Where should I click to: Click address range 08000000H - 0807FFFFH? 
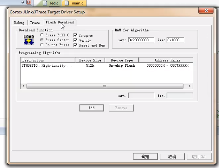(x=167, y=65)
